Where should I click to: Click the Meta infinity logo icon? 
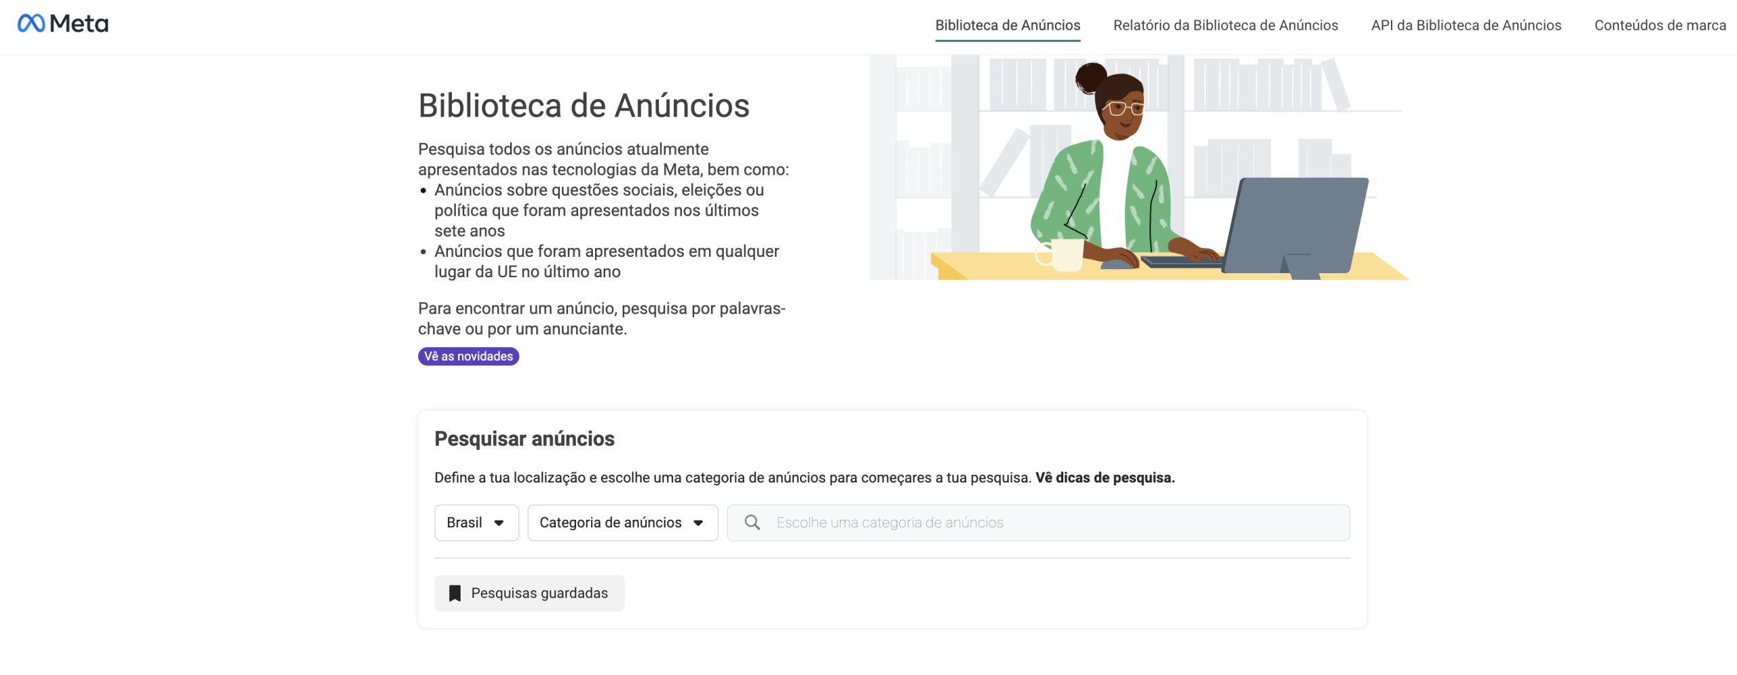click(x=31, y=24)
